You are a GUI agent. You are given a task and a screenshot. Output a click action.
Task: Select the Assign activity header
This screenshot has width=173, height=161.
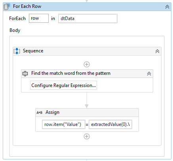[x=87, y=113]
